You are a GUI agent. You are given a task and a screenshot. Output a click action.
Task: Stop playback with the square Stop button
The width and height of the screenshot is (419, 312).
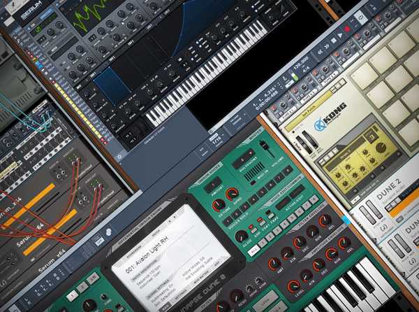(334, 41)
